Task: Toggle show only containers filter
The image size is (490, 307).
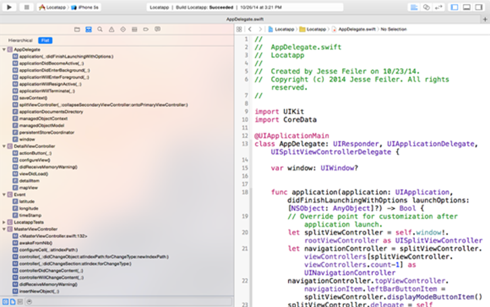Action: [20, 302]
